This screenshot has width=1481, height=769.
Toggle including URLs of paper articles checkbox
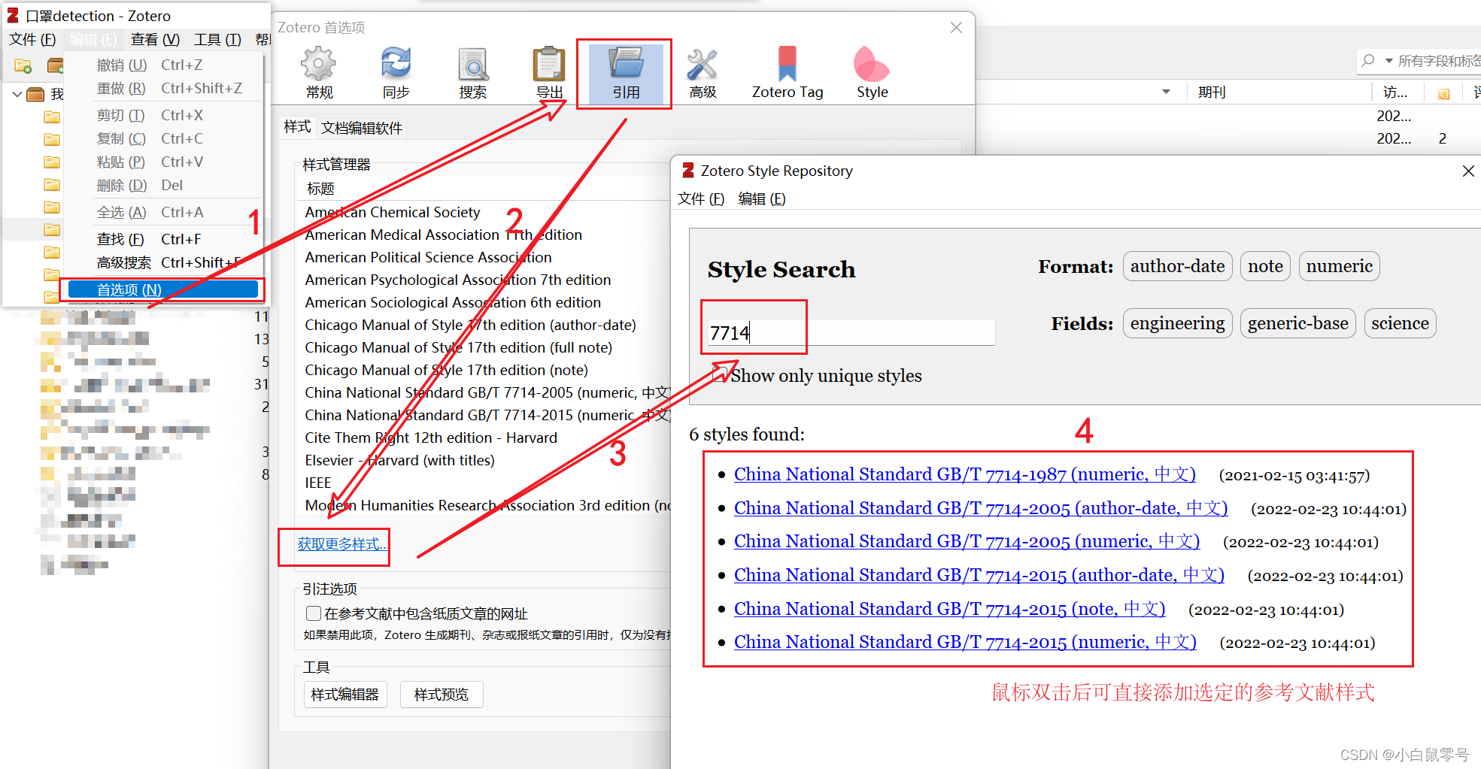[314, 613]
